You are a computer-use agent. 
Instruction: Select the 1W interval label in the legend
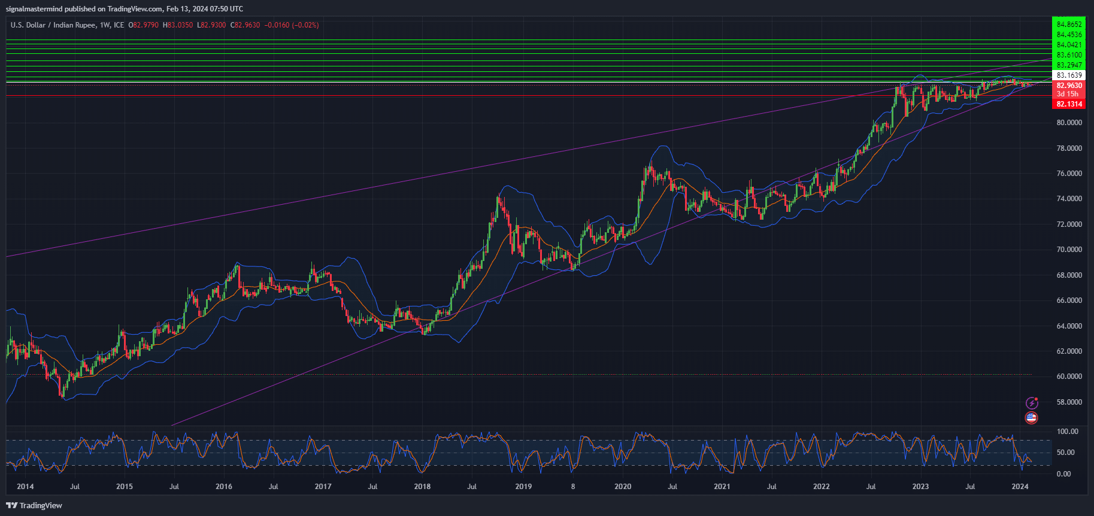click(x=105, y=25)
